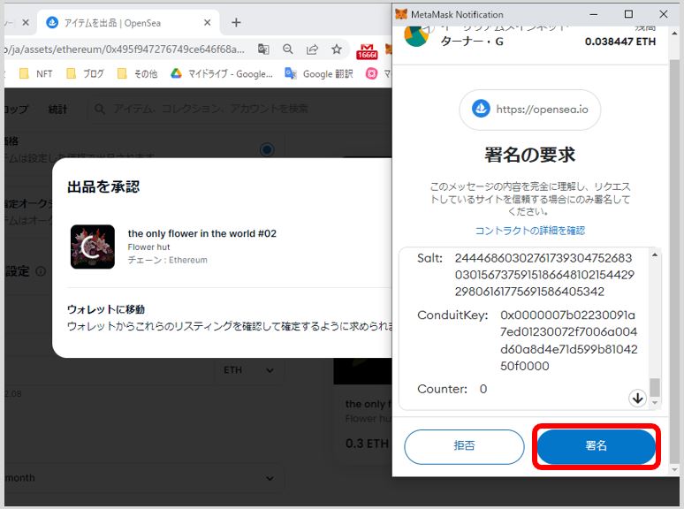The width and height of the screenshot is (684, 509).
Task: Click the zoom magnifier icon in address bar
Action: pos(288,49)
